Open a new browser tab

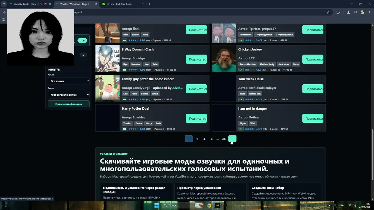[150, 4]
